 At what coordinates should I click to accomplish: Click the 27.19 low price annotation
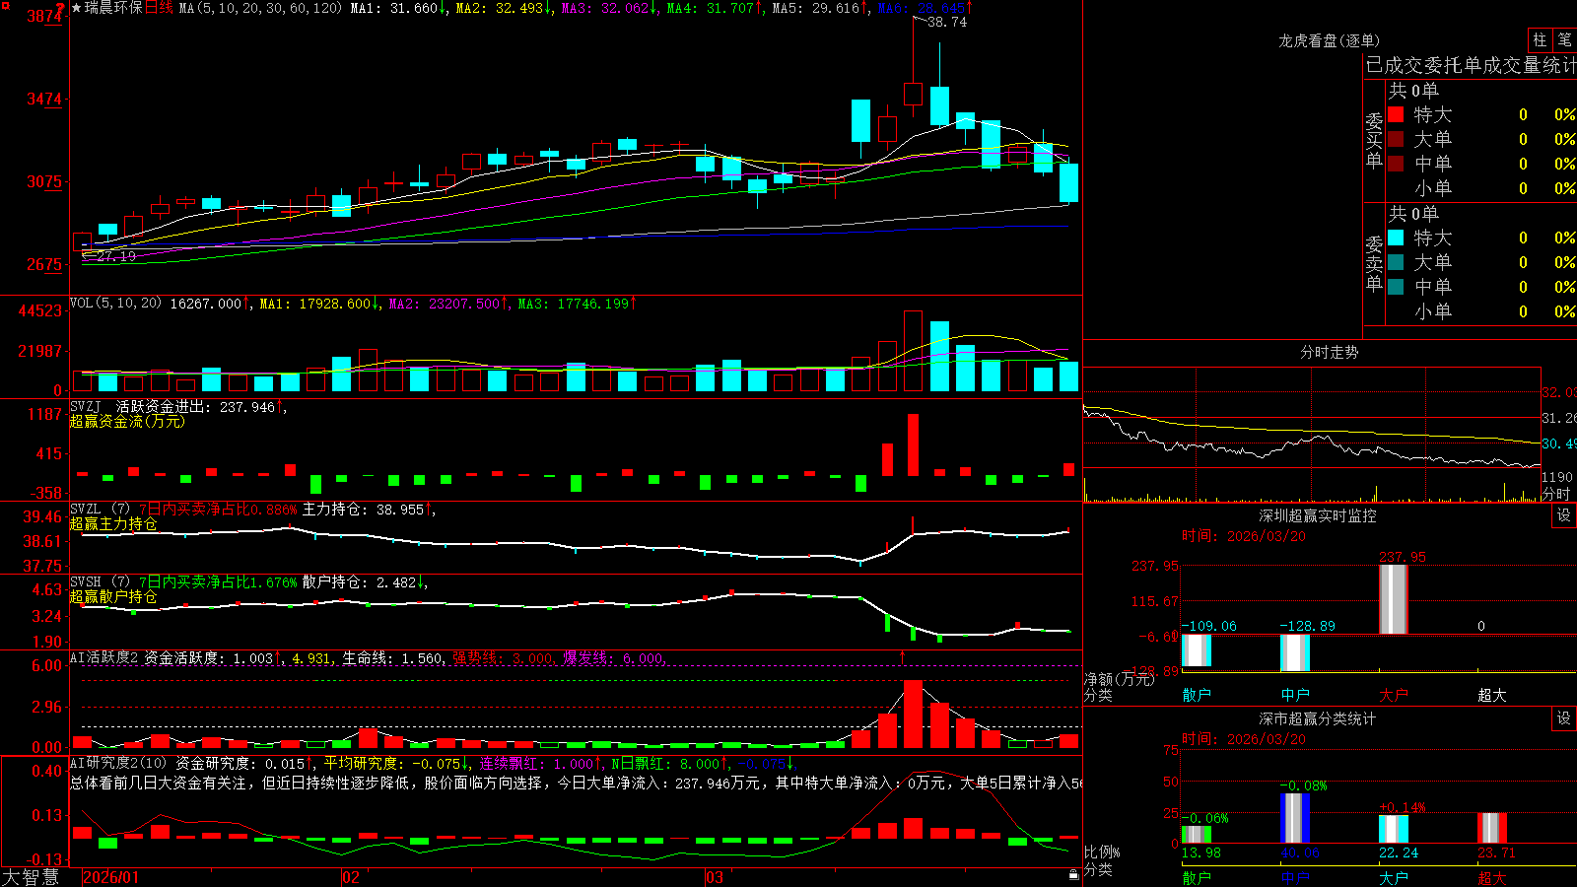(x=116, y=256)
